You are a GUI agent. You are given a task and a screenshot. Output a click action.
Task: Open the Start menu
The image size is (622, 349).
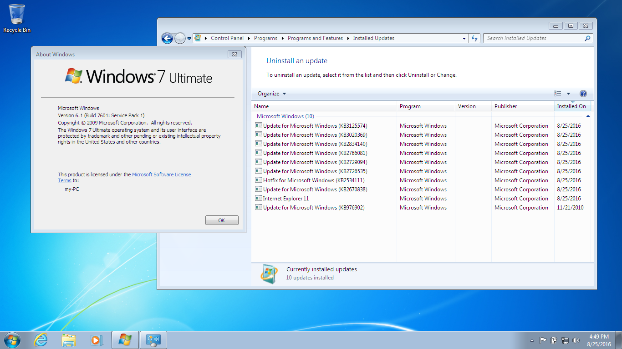coord(12,339)
